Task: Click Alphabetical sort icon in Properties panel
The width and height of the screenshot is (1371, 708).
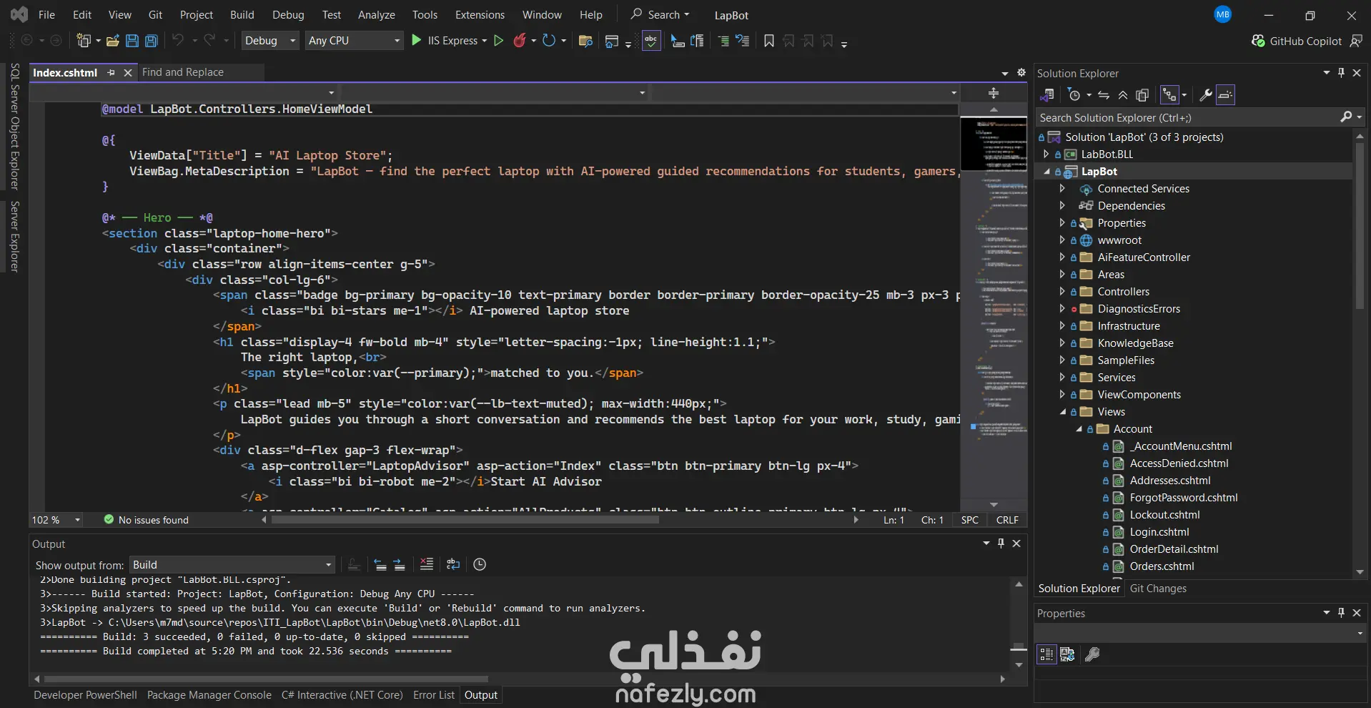Action: click(1067, 654)
